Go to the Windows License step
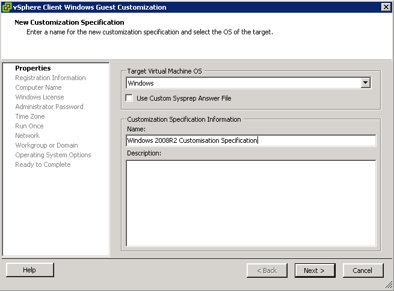This screenshot has width=394, height=291. pos(40,97)
